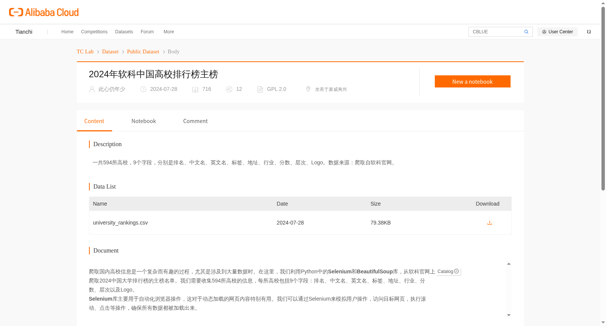Screen dimensions: 606x326
Task: Download university_rankings.csv via download icon
Action: [489, 223]
